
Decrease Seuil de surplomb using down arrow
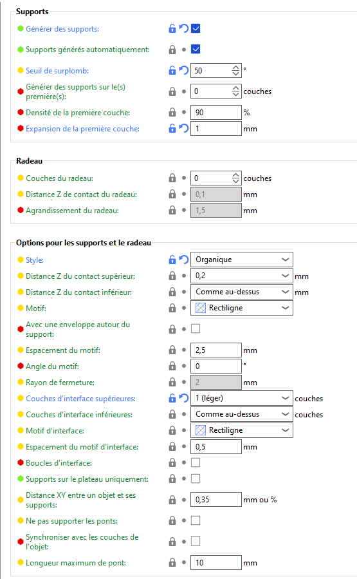click(x=235, y=73)
